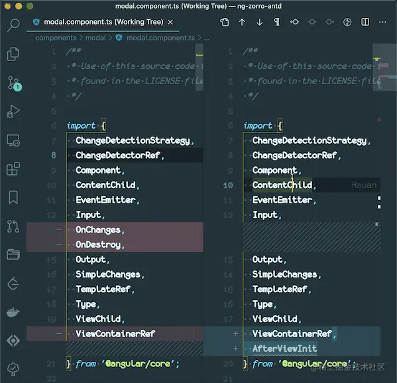This screenshot has height=383, width=397.
Task: Open the Explorer files view
Action: point(13,54)
